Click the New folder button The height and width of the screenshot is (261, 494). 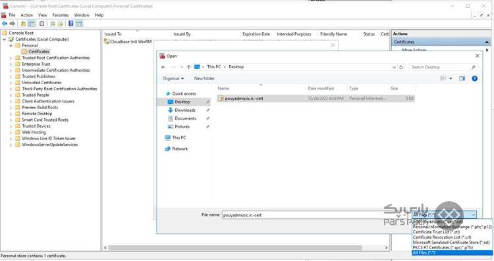click(204, 78)
